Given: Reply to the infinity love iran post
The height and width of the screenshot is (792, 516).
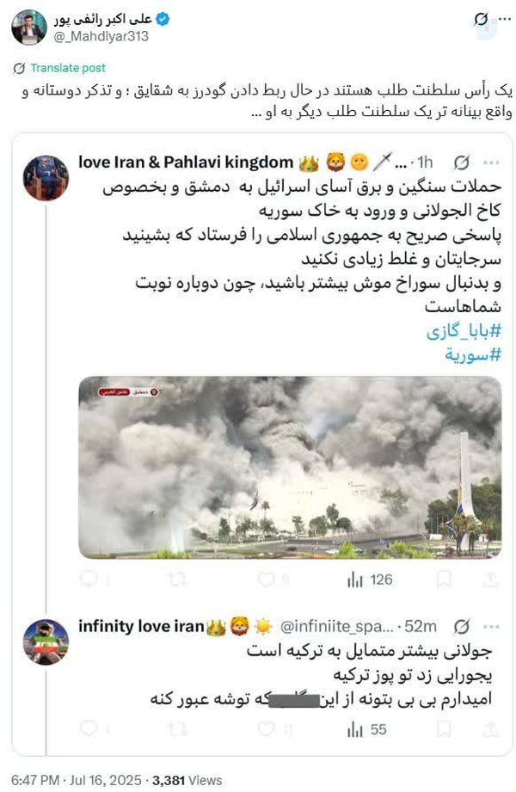Looking at the screenshot, I should (x=89, y=729).
